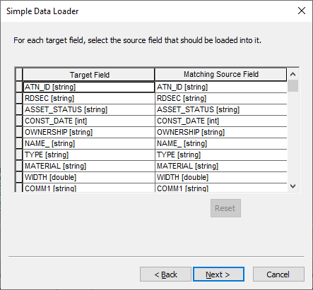Click the scrollbar down arrow
The height and width of the screenshot is (290, 313).
tap(293, 186)
